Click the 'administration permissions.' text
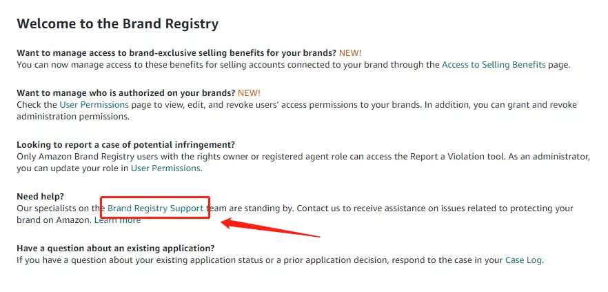This screenshot has height=292, width=608. (73, 117)
